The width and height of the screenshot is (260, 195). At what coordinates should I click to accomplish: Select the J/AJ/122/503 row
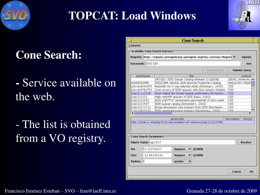coord(191,100)
